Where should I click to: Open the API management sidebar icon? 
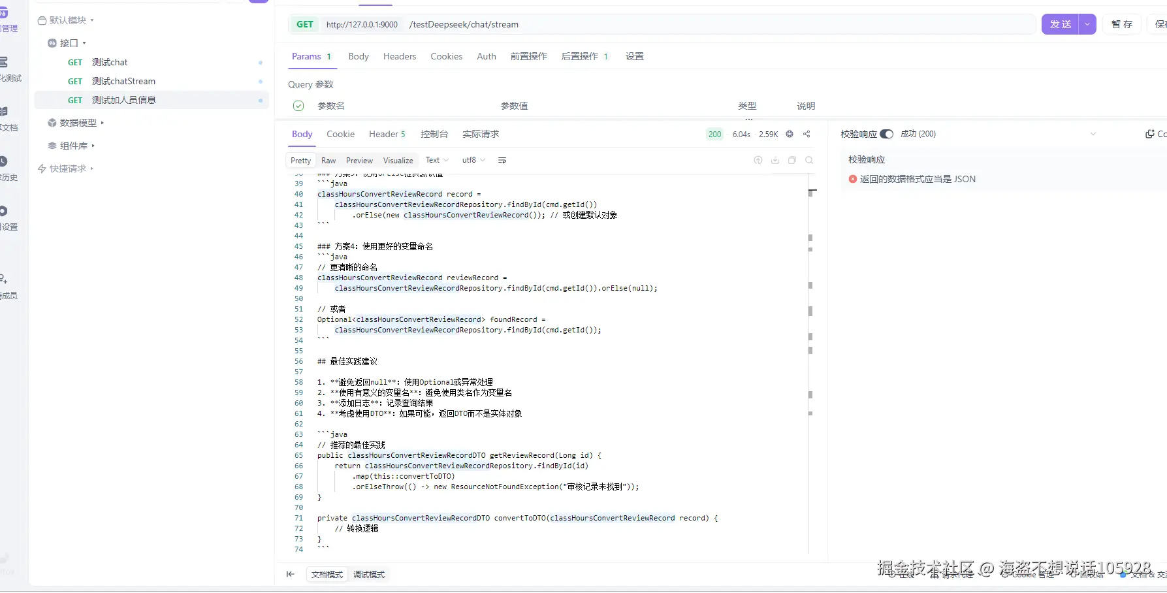(3, 13)
